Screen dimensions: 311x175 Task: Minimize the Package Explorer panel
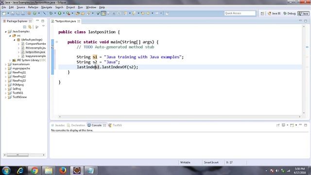click(37, 20)
